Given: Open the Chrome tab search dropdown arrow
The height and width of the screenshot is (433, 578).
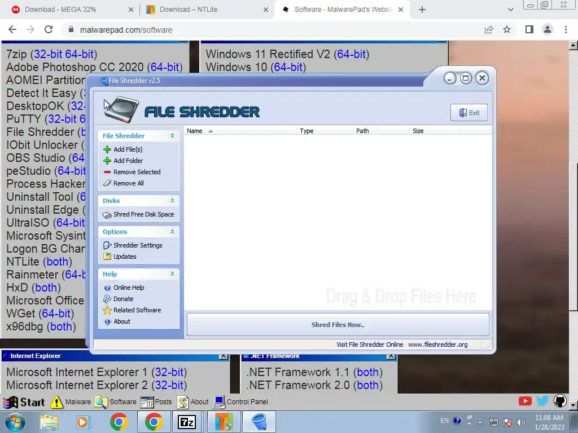Looking at the screenshot, I should click(x=510, y=10).
